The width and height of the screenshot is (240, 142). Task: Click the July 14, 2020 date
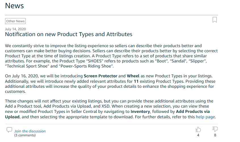15,29
